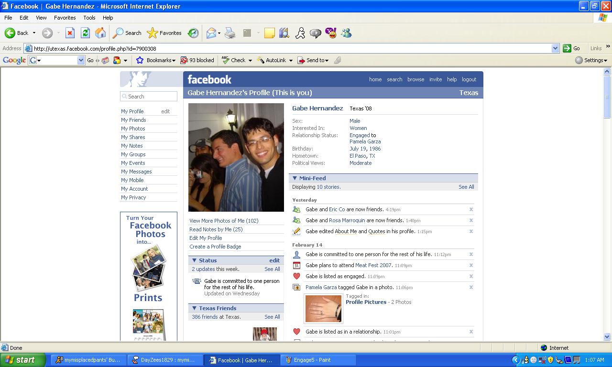Collapse the Mini-Feed section
612x367 pixels.
point(295,178)
